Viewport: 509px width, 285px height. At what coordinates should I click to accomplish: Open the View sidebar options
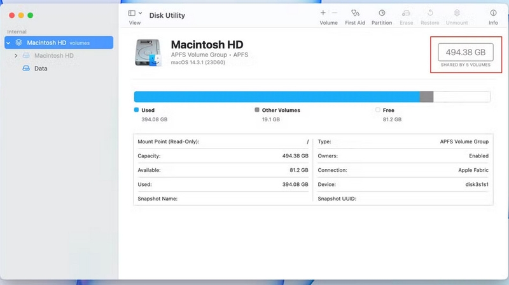click(132, 13)
